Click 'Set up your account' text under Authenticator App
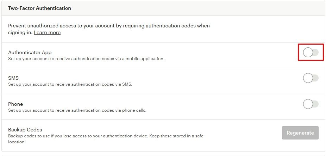The width and height of the screenshot is (326, 156). point(25,59)
